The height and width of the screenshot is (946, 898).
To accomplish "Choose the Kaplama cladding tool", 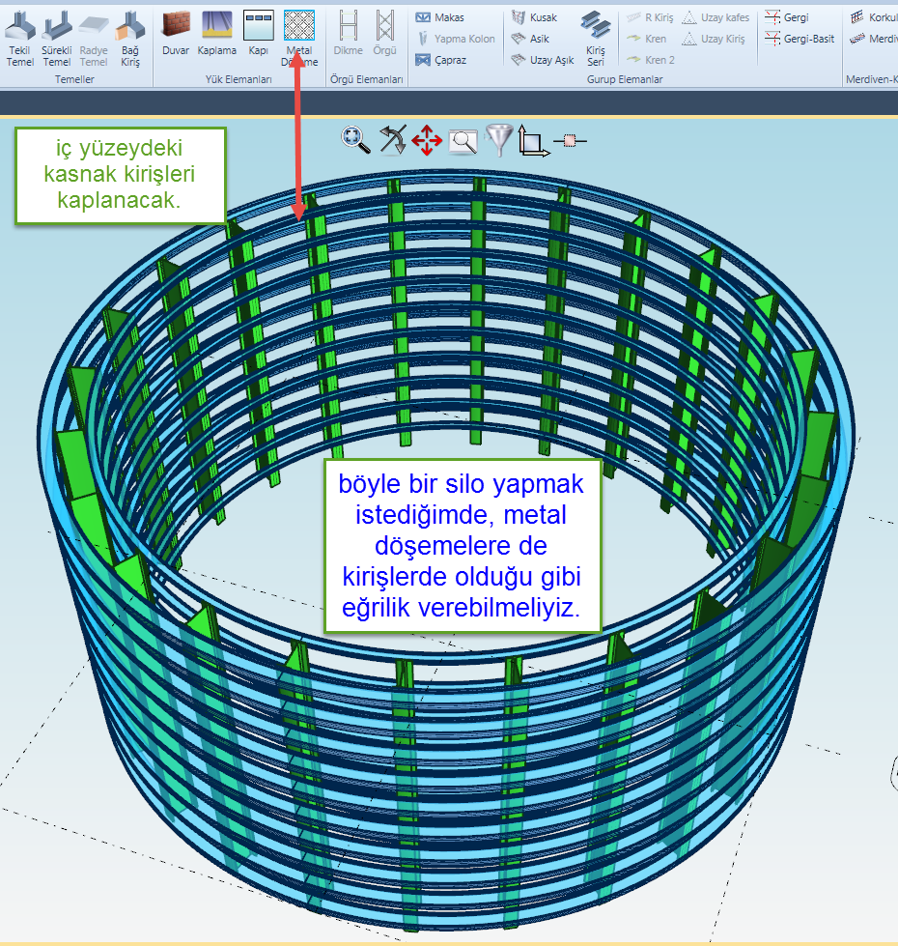I will 216,35.
